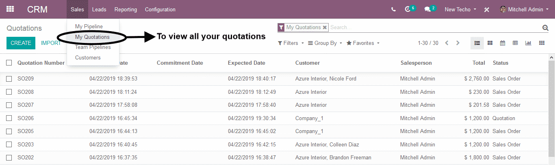The height and width of the screenshot is (165, 555).
Task: Click the 1-30 / 30 pager counter
Action: click(428, 43)
